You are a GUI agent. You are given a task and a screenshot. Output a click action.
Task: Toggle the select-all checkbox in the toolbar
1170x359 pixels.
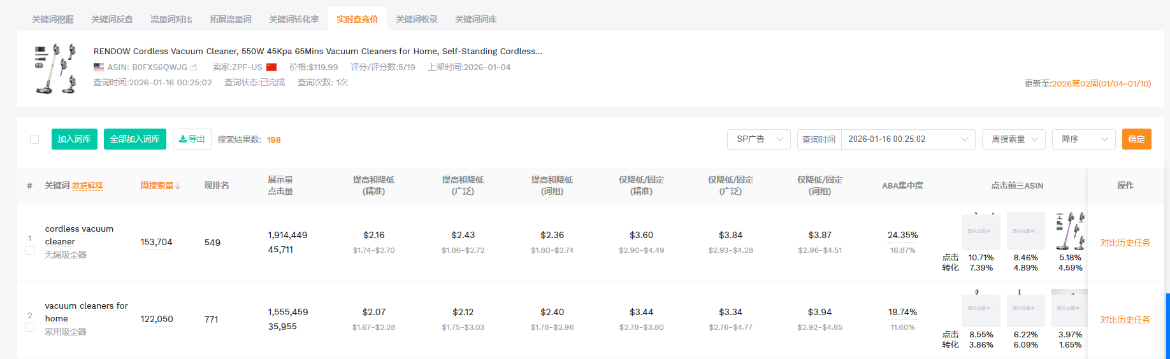[x=34, y=139]
